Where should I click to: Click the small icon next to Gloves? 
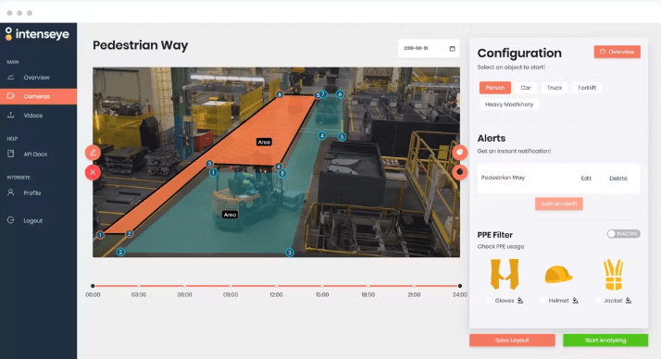coord(520,301)
